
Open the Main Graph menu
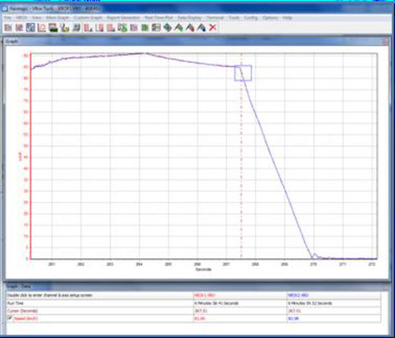57,18
